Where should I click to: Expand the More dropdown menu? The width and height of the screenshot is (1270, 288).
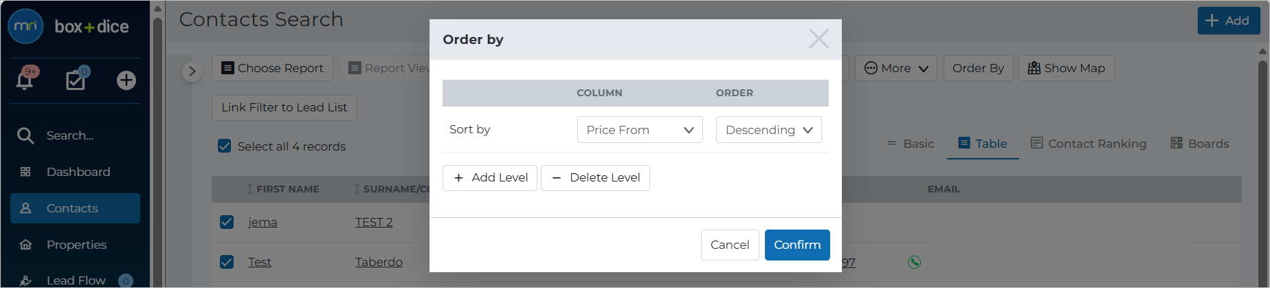895,68
